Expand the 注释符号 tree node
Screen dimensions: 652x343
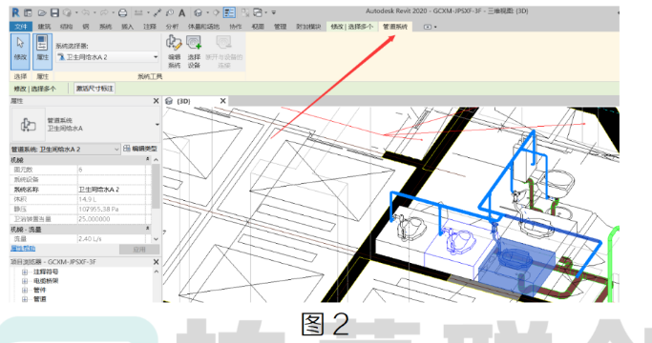click(25, 272)
